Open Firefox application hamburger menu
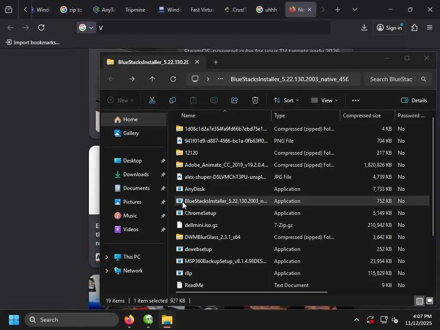Image resolution: width=440 pixels, height=330 pixels. pos(430,27)
